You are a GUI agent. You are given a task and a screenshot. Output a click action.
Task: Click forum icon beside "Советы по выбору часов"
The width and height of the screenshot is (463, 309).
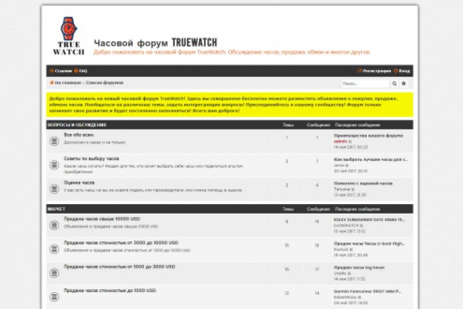54,165
